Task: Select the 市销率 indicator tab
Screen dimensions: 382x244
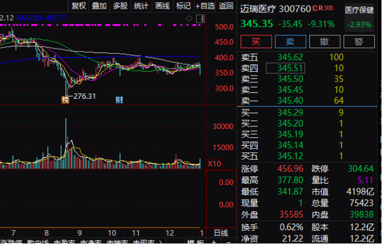Action: (117, 242)
